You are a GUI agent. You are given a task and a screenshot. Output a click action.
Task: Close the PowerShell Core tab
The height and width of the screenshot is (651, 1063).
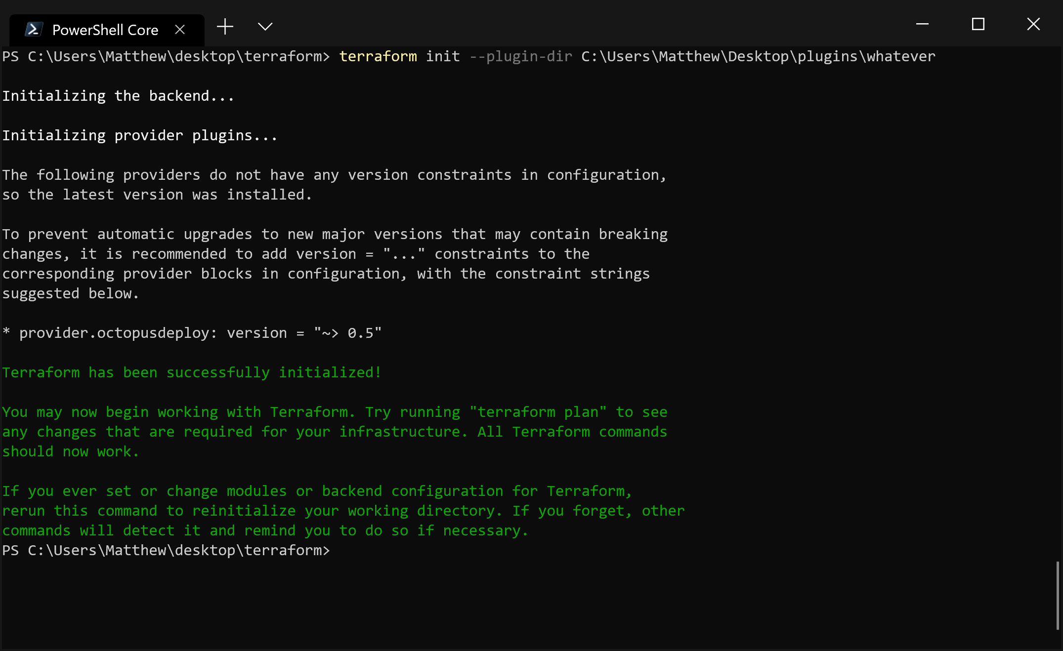click(x=180, y=30)
